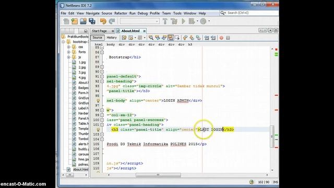Click the editor horizontal scrollbar thumb

click(158, 175)
